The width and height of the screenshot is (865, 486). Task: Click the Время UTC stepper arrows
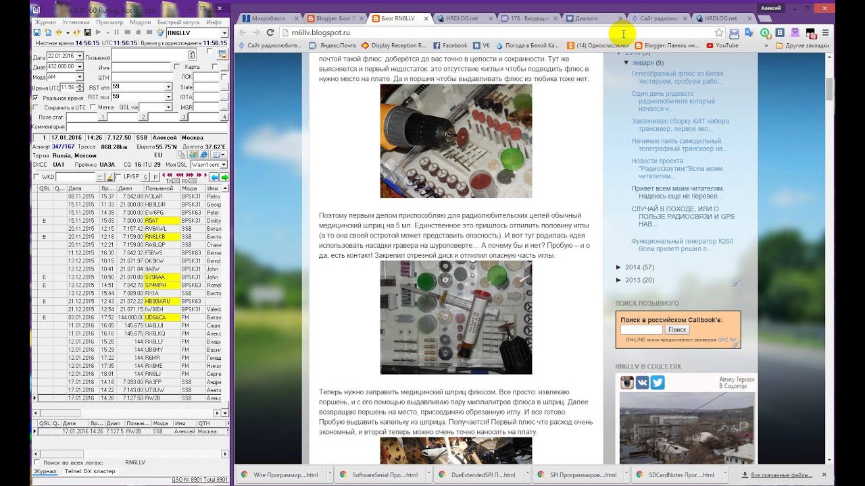click(80, 88)
